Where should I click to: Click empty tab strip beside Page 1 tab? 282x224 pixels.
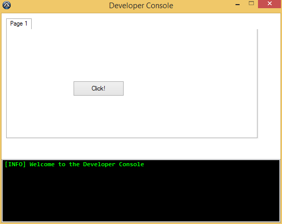coord(144,24)
